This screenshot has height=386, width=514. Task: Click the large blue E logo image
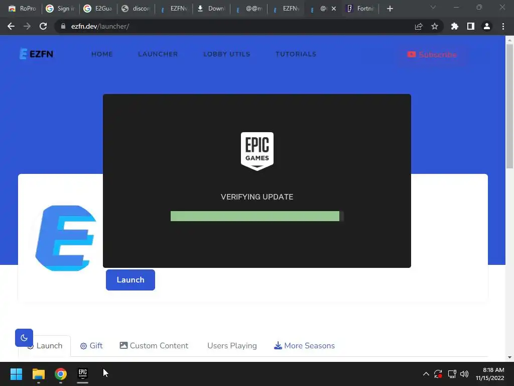(x=66, y=238)
